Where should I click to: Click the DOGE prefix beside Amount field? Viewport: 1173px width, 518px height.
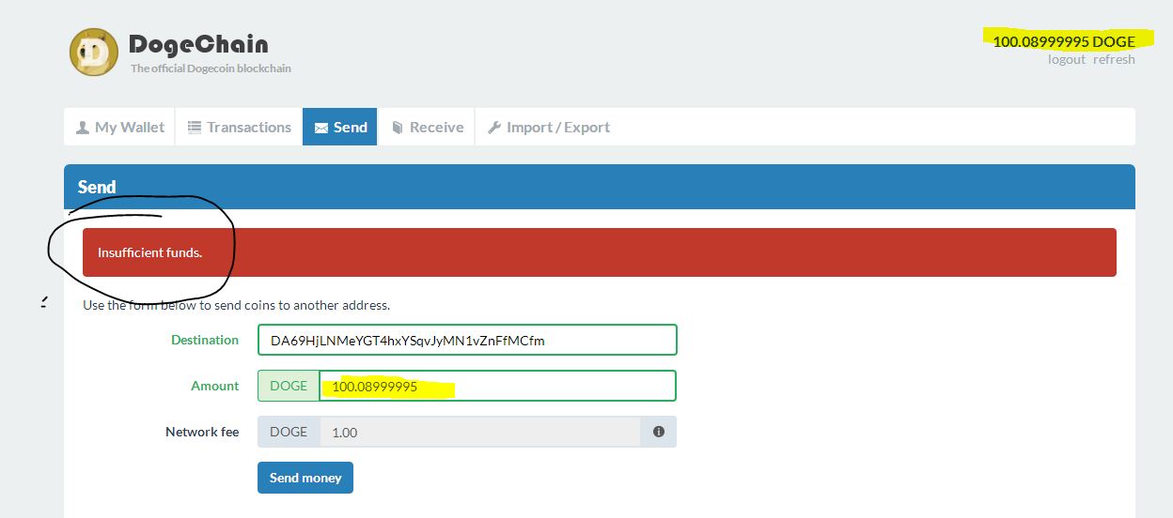[x=289, y=386]
